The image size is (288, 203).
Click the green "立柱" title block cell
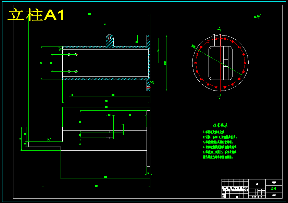[x=274, y=189]
